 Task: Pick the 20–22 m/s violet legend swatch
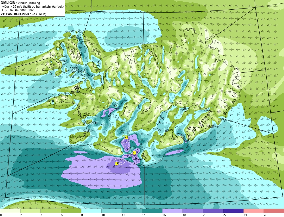pyautogui.click(x=213, y=211)
